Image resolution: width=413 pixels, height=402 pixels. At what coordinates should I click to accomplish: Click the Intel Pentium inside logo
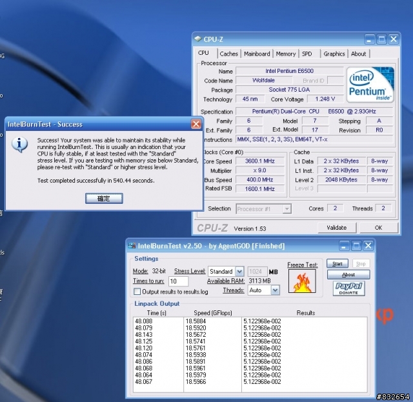(370, 85)
